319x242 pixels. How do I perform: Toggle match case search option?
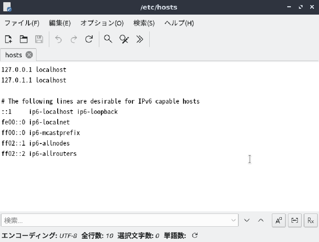[x=279, y=220]
